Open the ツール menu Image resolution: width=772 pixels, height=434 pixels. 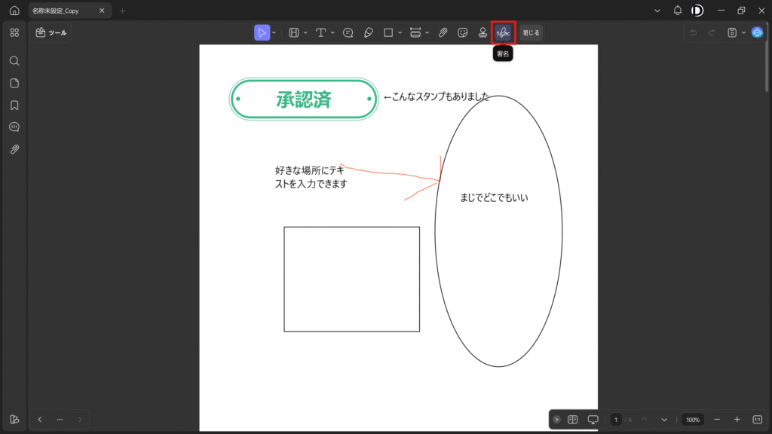pos(51,32)
